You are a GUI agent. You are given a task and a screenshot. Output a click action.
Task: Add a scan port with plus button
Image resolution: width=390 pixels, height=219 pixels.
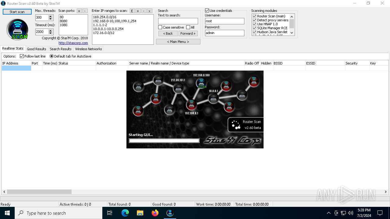tap(79, 11)
